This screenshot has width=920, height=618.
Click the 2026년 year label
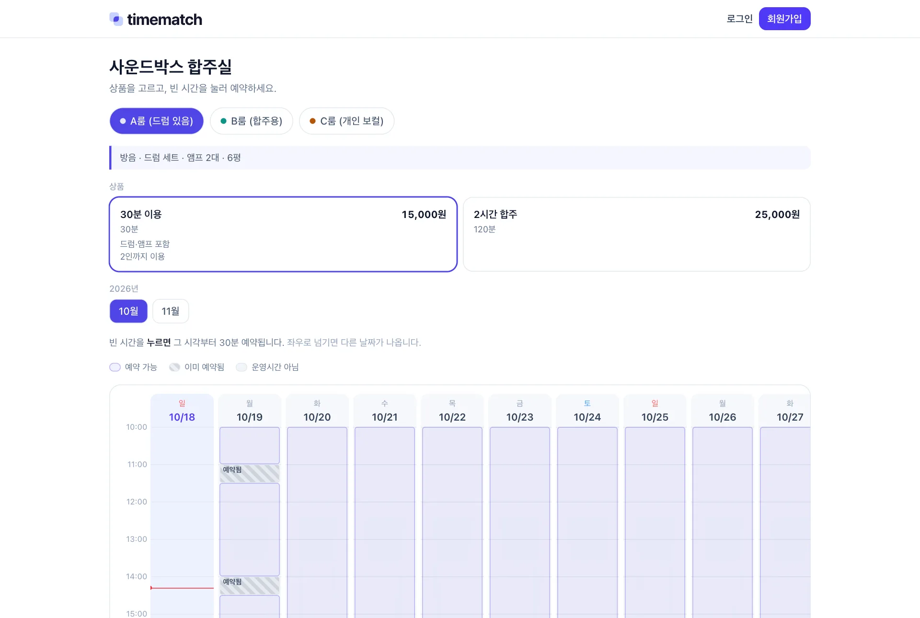124,288
